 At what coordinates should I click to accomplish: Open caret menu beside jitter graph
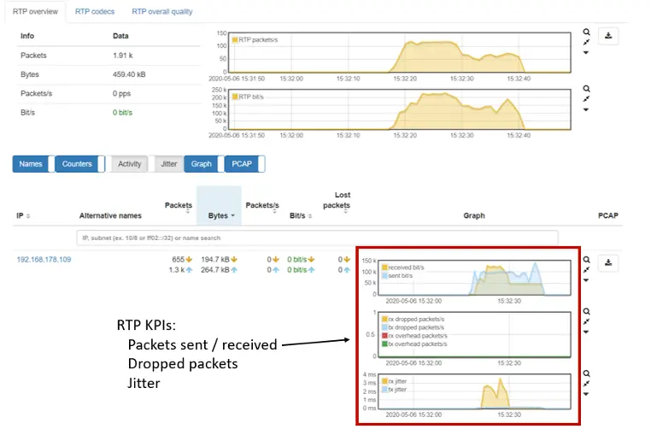pyautogui.click(x=586, y=394)
